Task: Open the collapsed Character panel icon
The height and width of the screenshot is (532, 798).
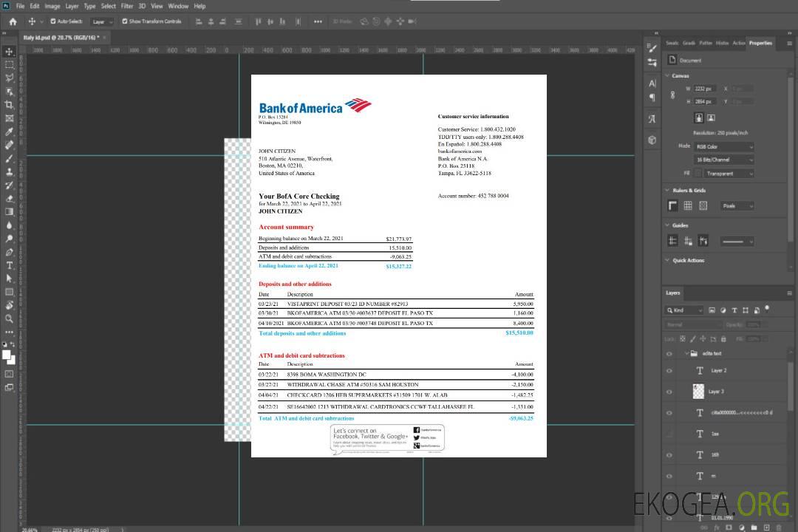Action: (x=652, y=83)
